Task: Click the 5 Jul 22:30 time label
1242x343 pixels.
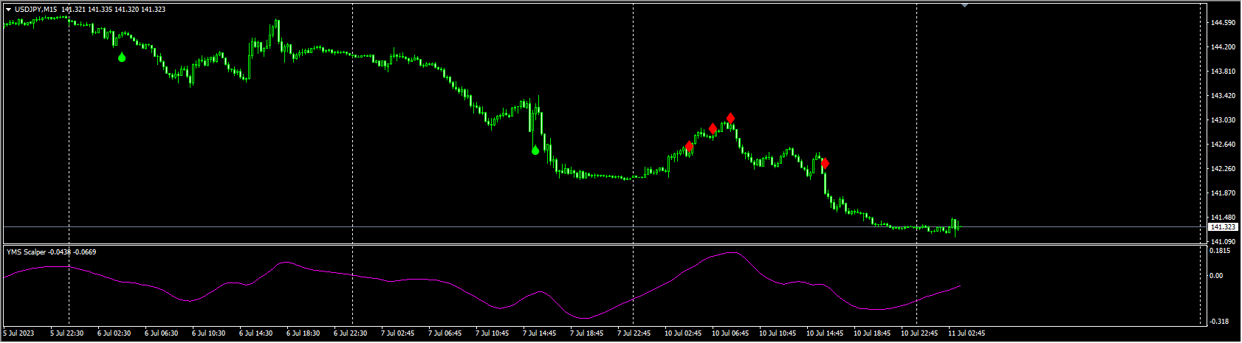Action: point(67,333)
